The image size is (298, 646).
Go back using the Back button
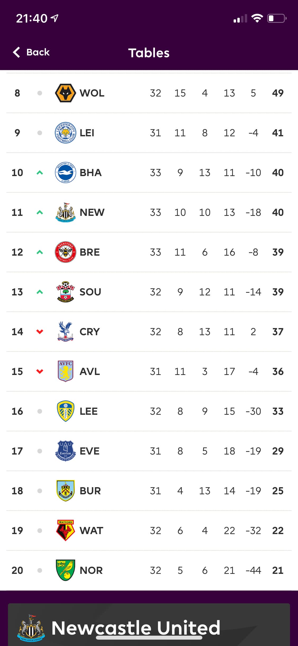(x=31, y=52)
